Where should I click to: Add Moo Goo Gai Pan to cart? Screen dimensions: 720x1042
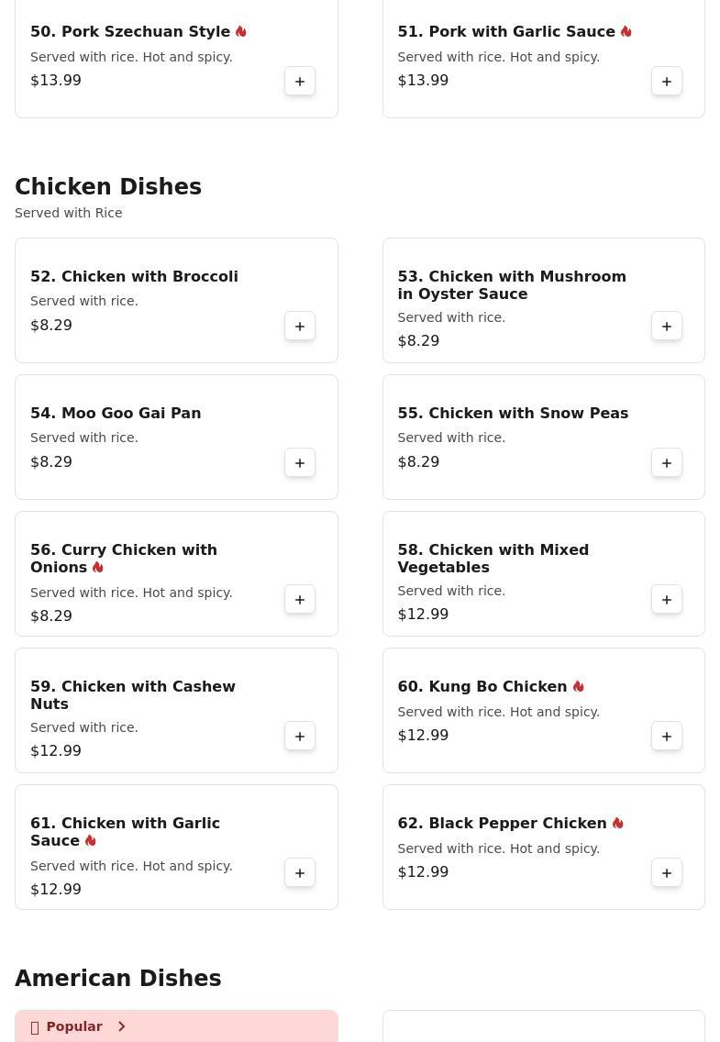[x=300, y=463]
